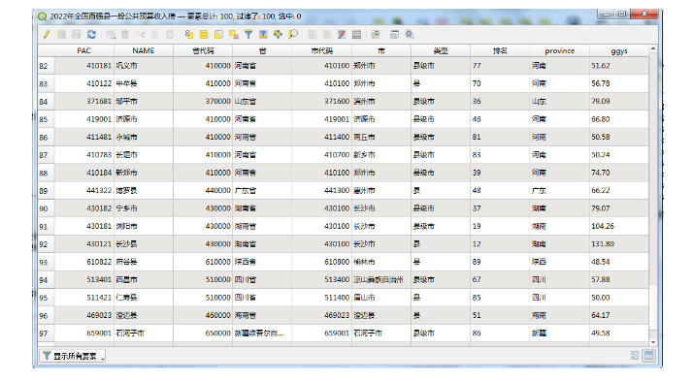Viewport: 693px width, 381px height.
Task: Select row header 97
Action: (x=46, y=333)
